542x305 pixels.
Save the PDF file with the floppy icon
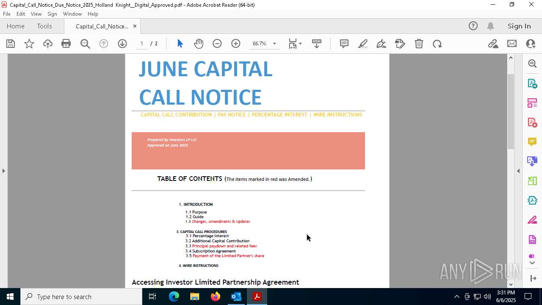(x=11, y=44)
